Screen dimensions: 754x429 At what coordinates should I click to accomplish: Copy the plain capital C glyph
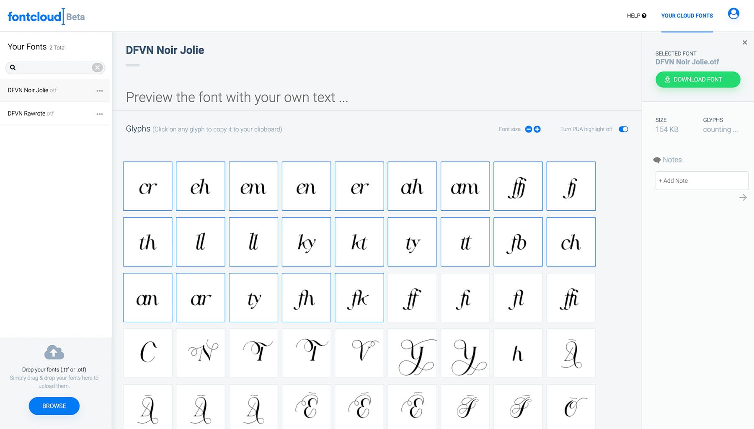(x=147, y=353)
